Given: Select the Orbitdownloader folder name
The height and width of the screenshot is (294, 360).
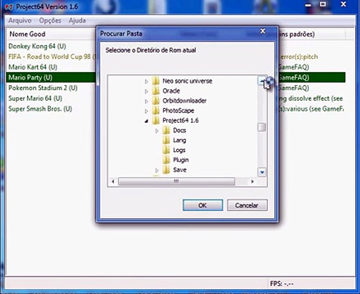Looking at the screenshot, I should point(184,100).
